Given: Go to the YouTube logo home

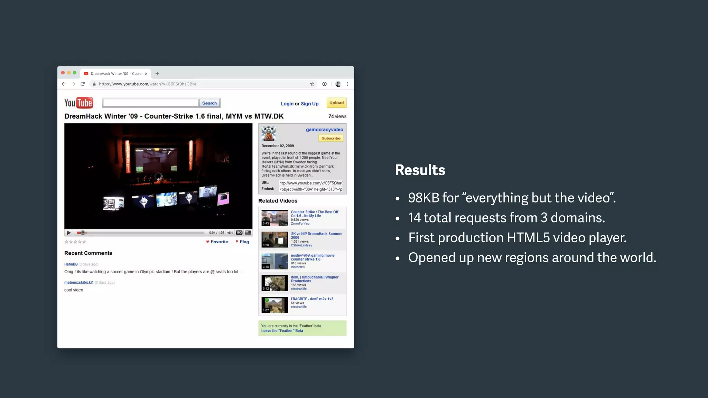Looking at the screenshot, I should (78, 103).
